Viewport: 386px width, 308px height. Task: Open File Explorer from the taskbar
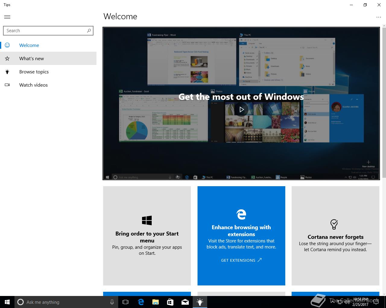156,302
